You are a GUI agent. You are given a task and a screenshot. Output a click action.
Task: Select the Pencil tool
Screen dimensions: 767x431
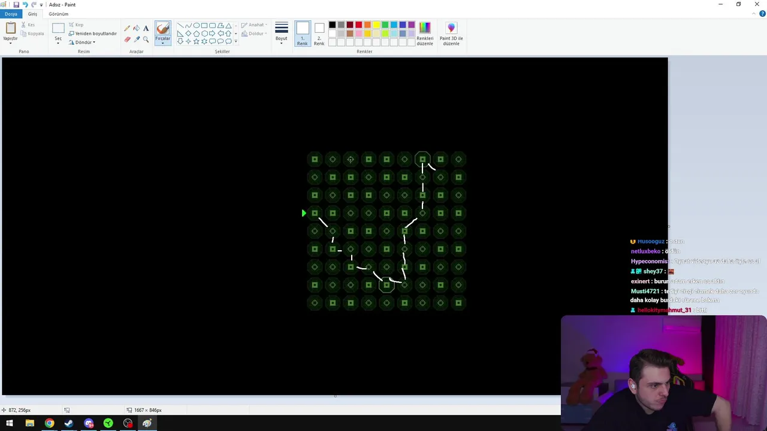click(127, 28)
